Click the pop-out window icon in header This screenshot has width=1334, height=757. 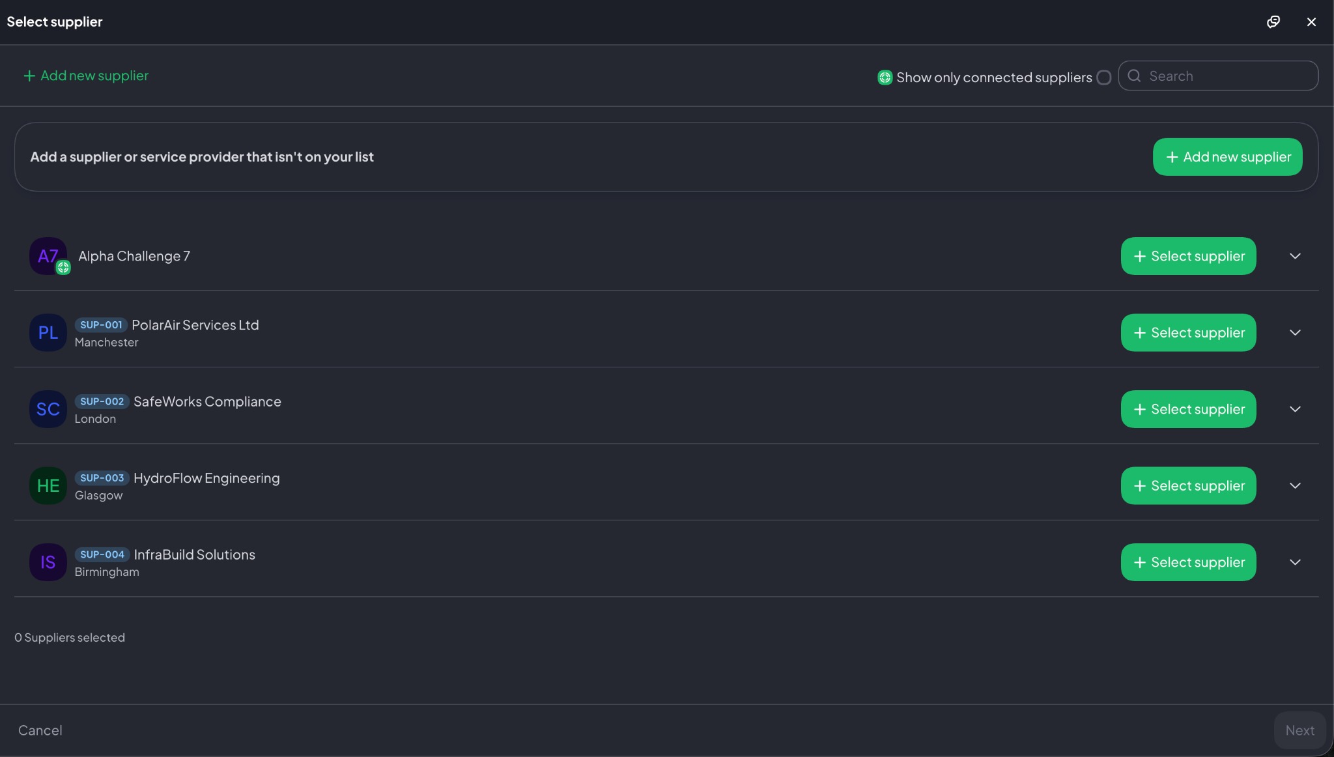coord(1273,21)
